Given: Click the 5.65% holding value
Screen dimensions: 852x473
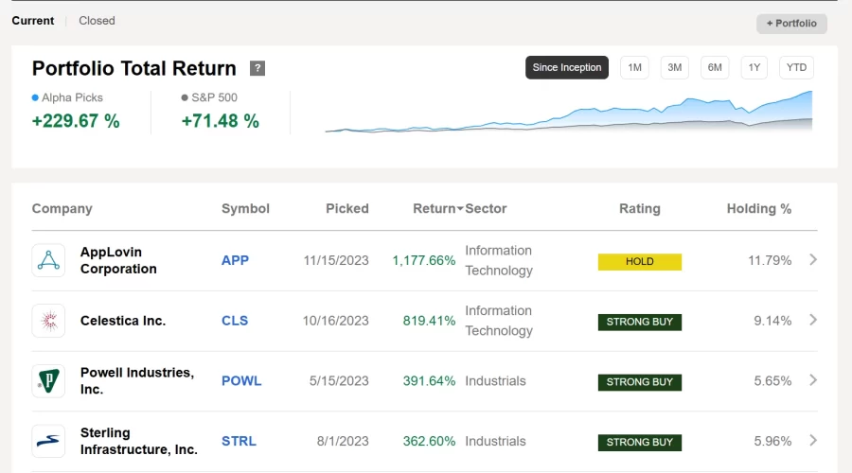Looking at the screenshot, I should tap(772, 380).
